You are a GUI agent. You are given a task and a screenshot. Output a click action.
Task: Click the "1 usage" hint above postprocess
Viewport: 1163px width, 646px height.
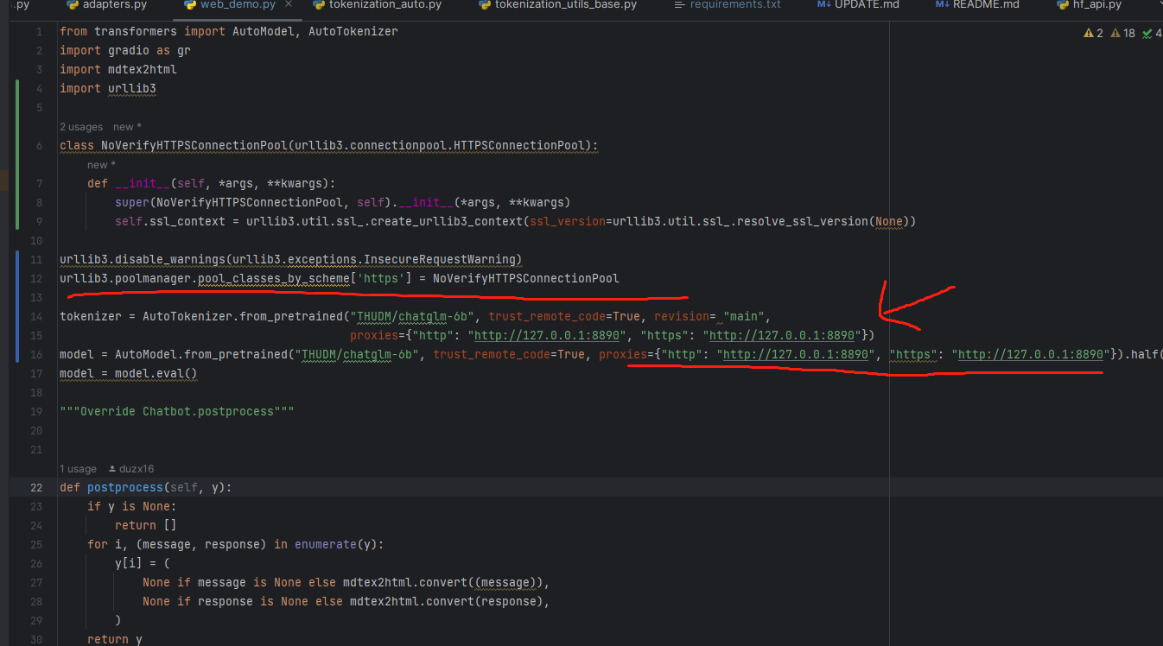click(x=78, y=469)
